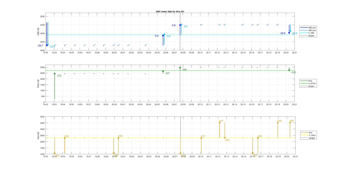Click the '-28.8' VBD data label
Screen dimensions: 350x173
click(294, 33)
